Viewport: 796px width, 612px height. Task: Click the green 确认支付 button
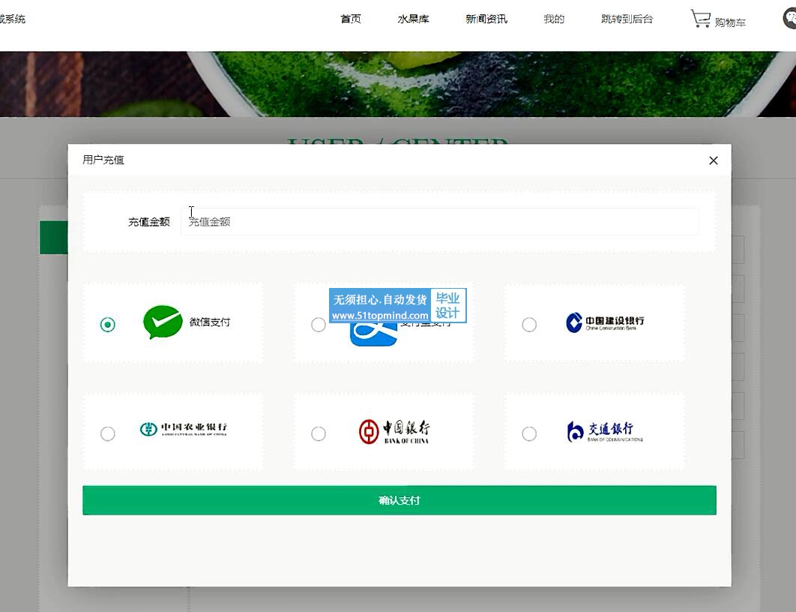(399, 500)
